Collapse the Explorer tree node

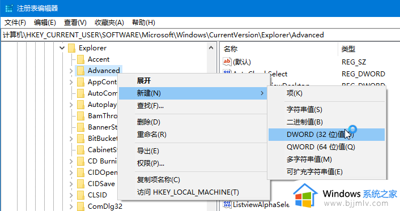[62, 48]
